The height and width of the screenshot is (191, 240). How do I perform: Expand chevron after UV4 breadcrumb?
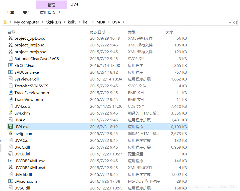(123, 22)
